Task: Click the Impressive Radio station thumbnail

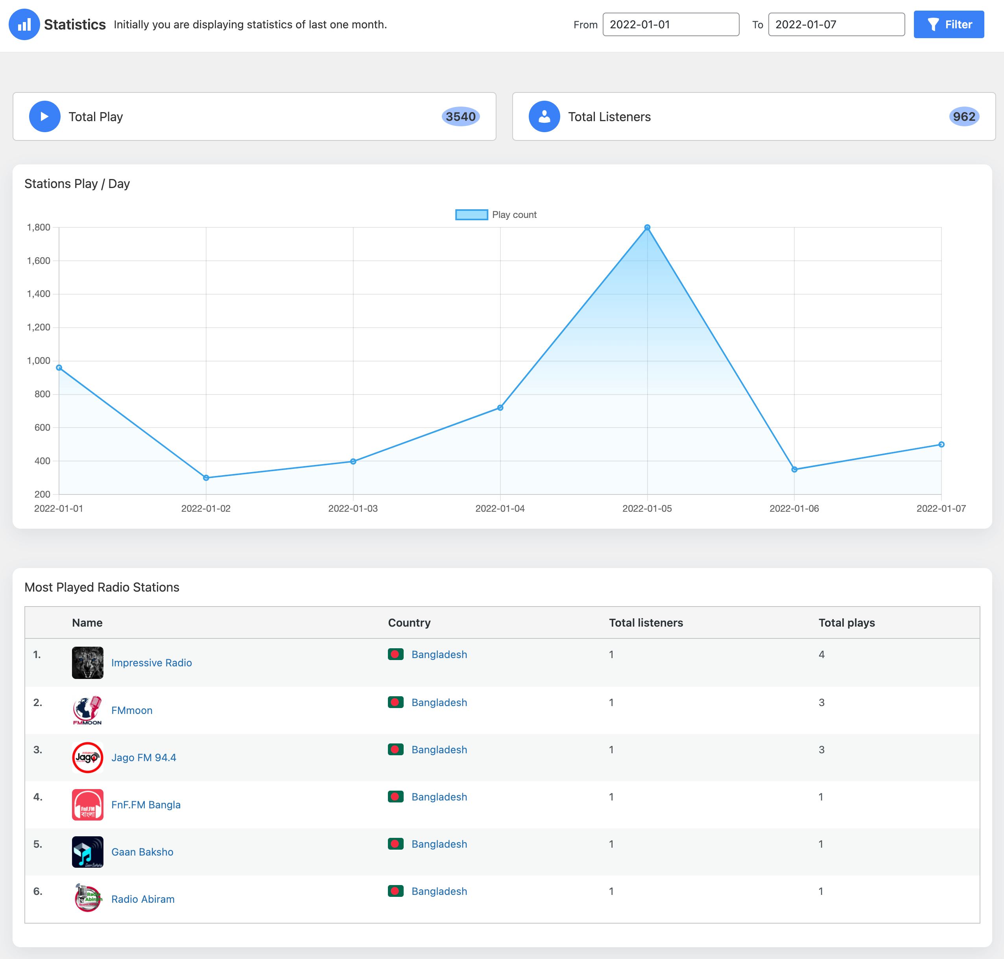Action: (x=87, y=662)
